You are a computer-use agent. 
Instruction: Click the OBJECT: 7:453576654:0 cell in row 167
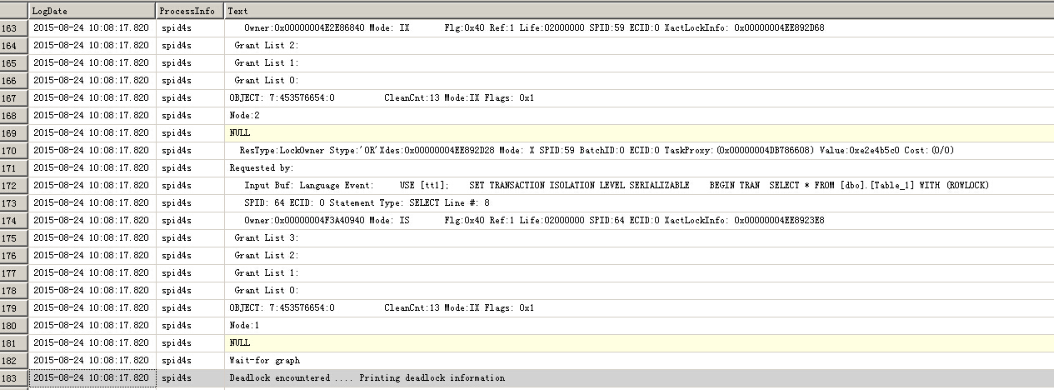[x=639, y=97]
